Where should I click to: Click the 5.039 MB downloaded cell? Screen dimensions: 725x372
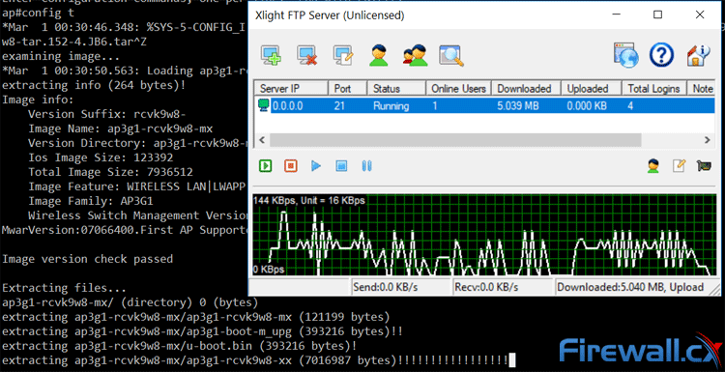pyautogui.click(x=518, y=106)
